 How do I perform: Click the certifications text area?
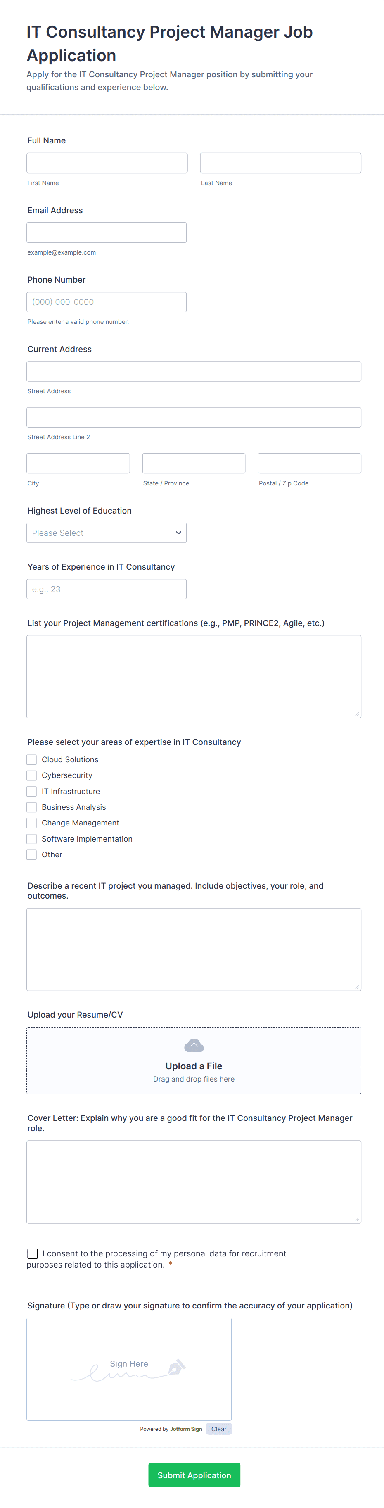point(194,676)
